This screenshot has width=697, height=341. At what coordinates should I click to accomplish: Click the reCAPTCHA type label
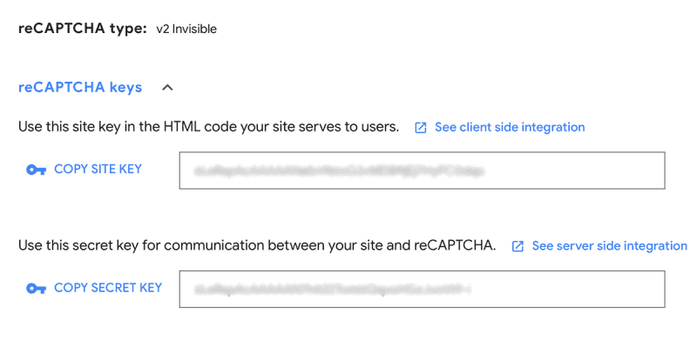click(x=83, y=29)
